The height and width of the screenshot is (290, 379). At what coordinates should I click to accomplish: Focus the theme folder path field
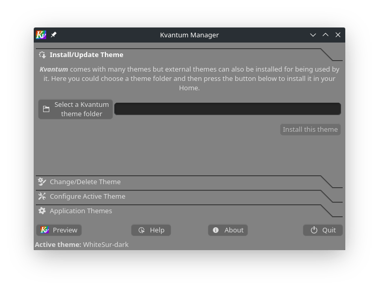pyautogui.click(x=227, y=109)
